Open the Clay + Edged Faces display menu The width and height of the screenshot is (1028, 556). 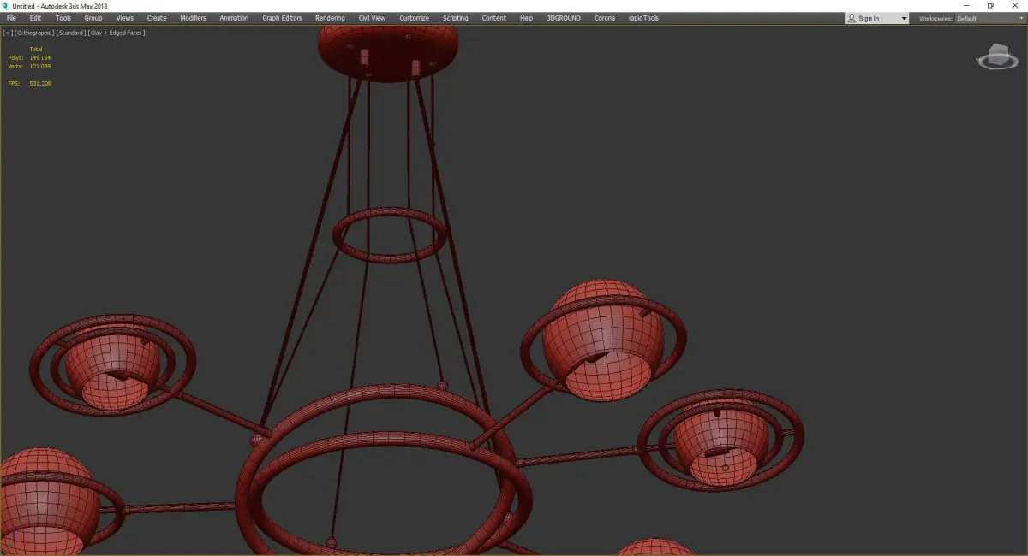click(x=117, y=33)
